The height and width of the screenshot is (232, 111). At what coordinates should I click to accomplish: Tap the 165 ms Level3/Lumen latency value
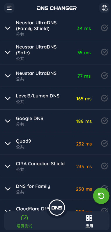pos(84,99)
